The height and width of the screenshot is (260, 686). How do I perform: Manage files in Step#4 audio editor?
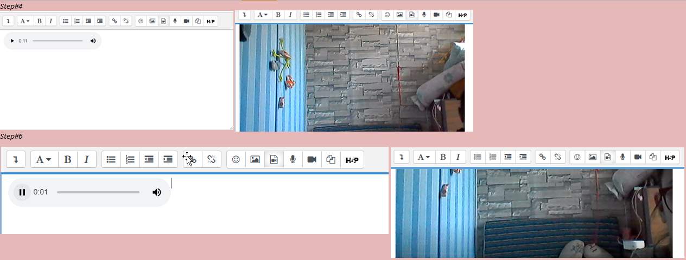pyautogui.click(x=198, y=21)
